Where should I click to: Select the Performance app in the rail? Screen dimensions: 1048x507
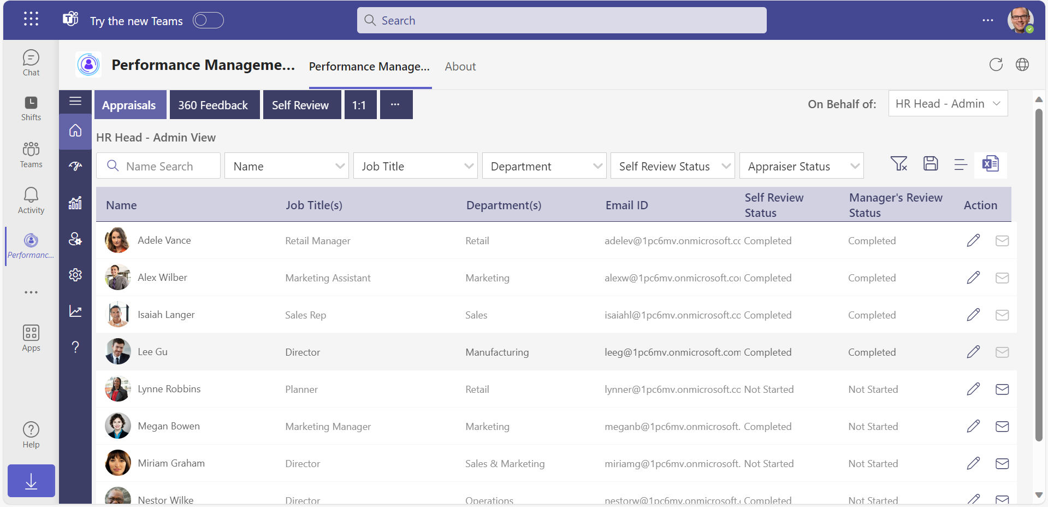click(31, 246)
